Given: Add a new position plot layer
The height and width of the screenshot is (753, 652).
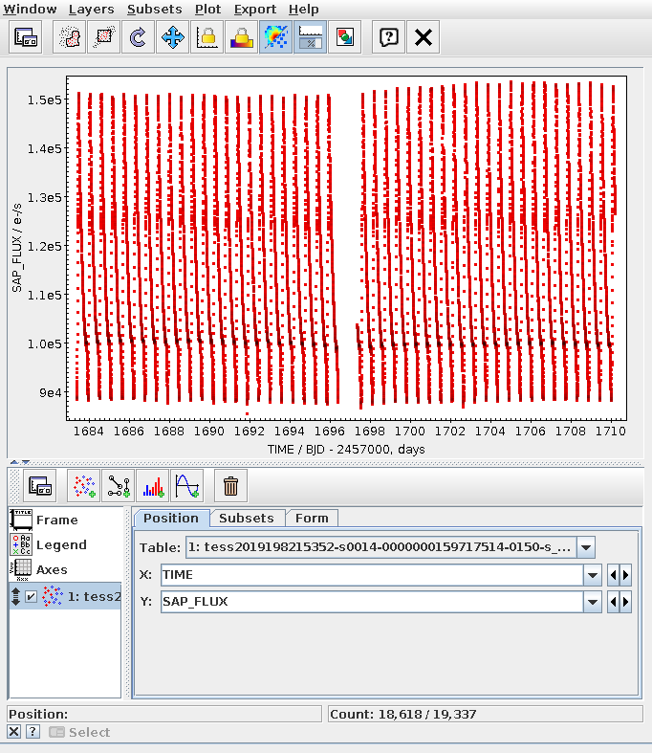Looking at the screenshot, I should point(84,486).
